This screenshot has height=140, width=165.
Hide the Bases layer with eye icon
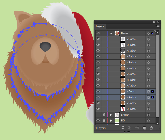pos(98,33)
